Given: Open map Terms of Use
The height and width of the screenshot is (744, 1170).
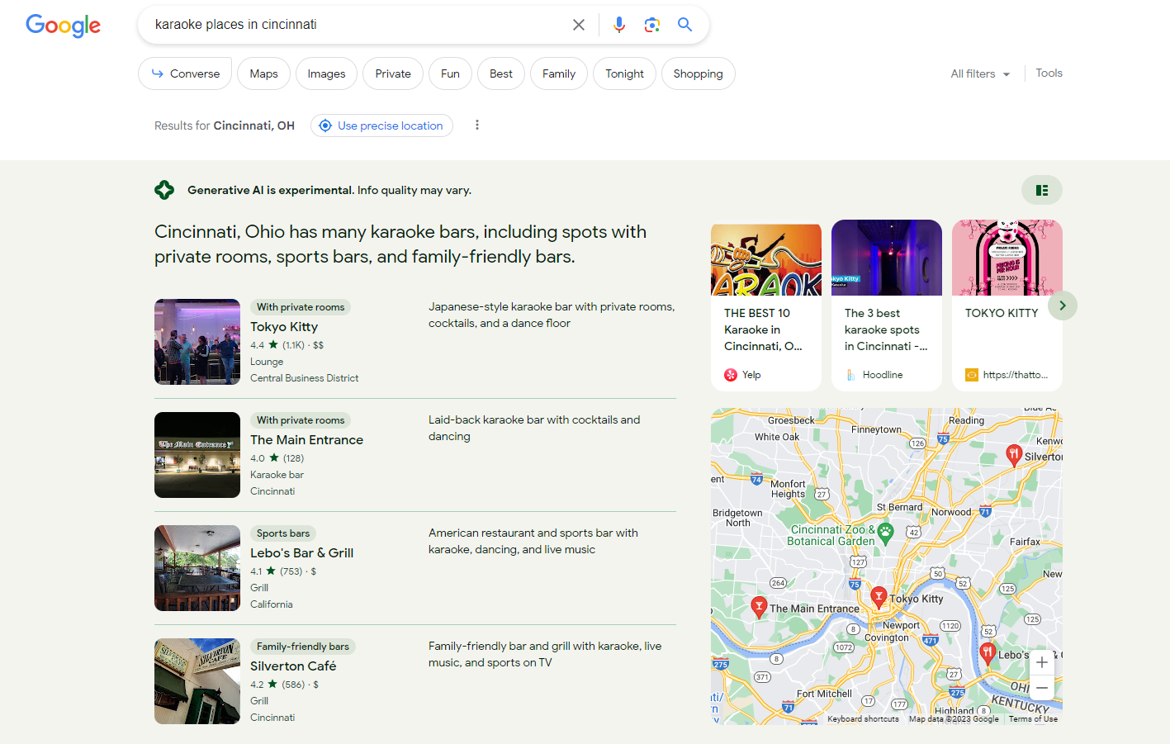Looking at the screenshot, I should pyautogui.click(x=1033, y=719).
